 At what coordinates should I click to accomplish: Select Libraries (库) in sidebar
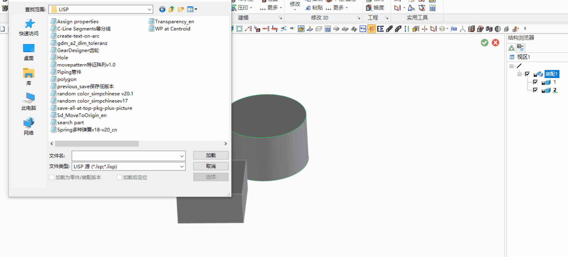[29, 77]
